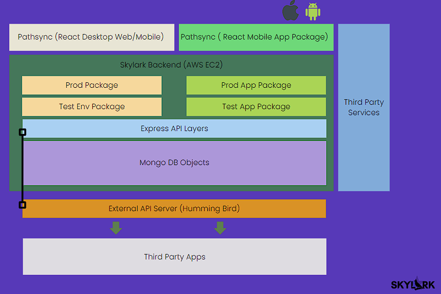Select the Third Party Apps box
Screen dimensions: 441x294
(174, 257)
